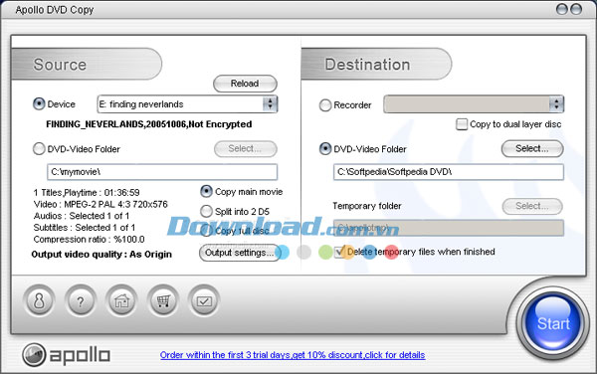Click Select next to destination DVD-Video Folder
Screen dimensions: 597x374
pos(532,148)
